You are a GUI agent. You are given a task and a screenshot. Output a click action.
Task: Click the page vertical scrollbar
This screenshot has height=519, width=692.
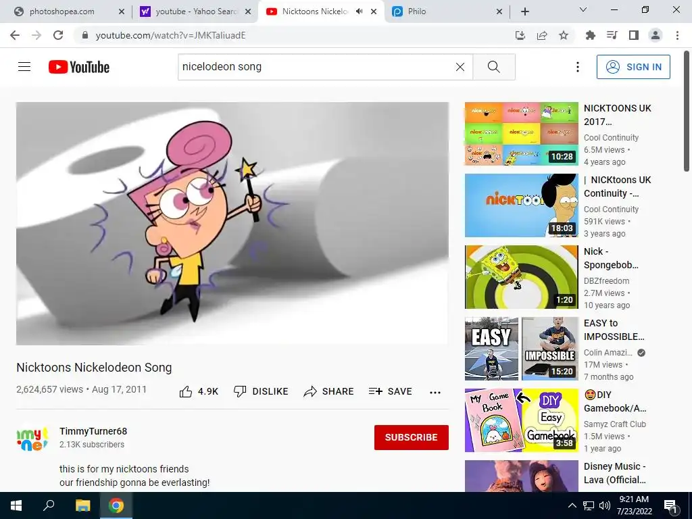click(x=687, y=110)
